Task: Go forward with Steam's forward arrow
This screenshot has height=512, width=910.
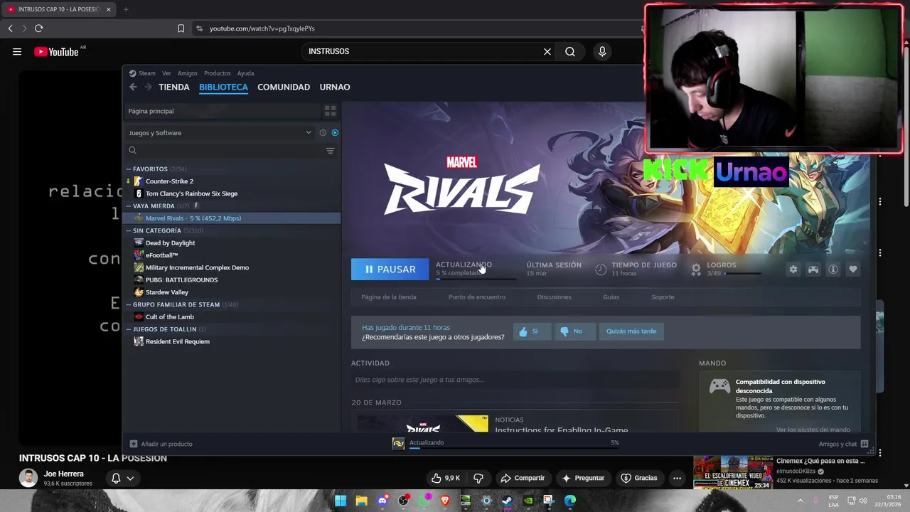Action: 148,87
